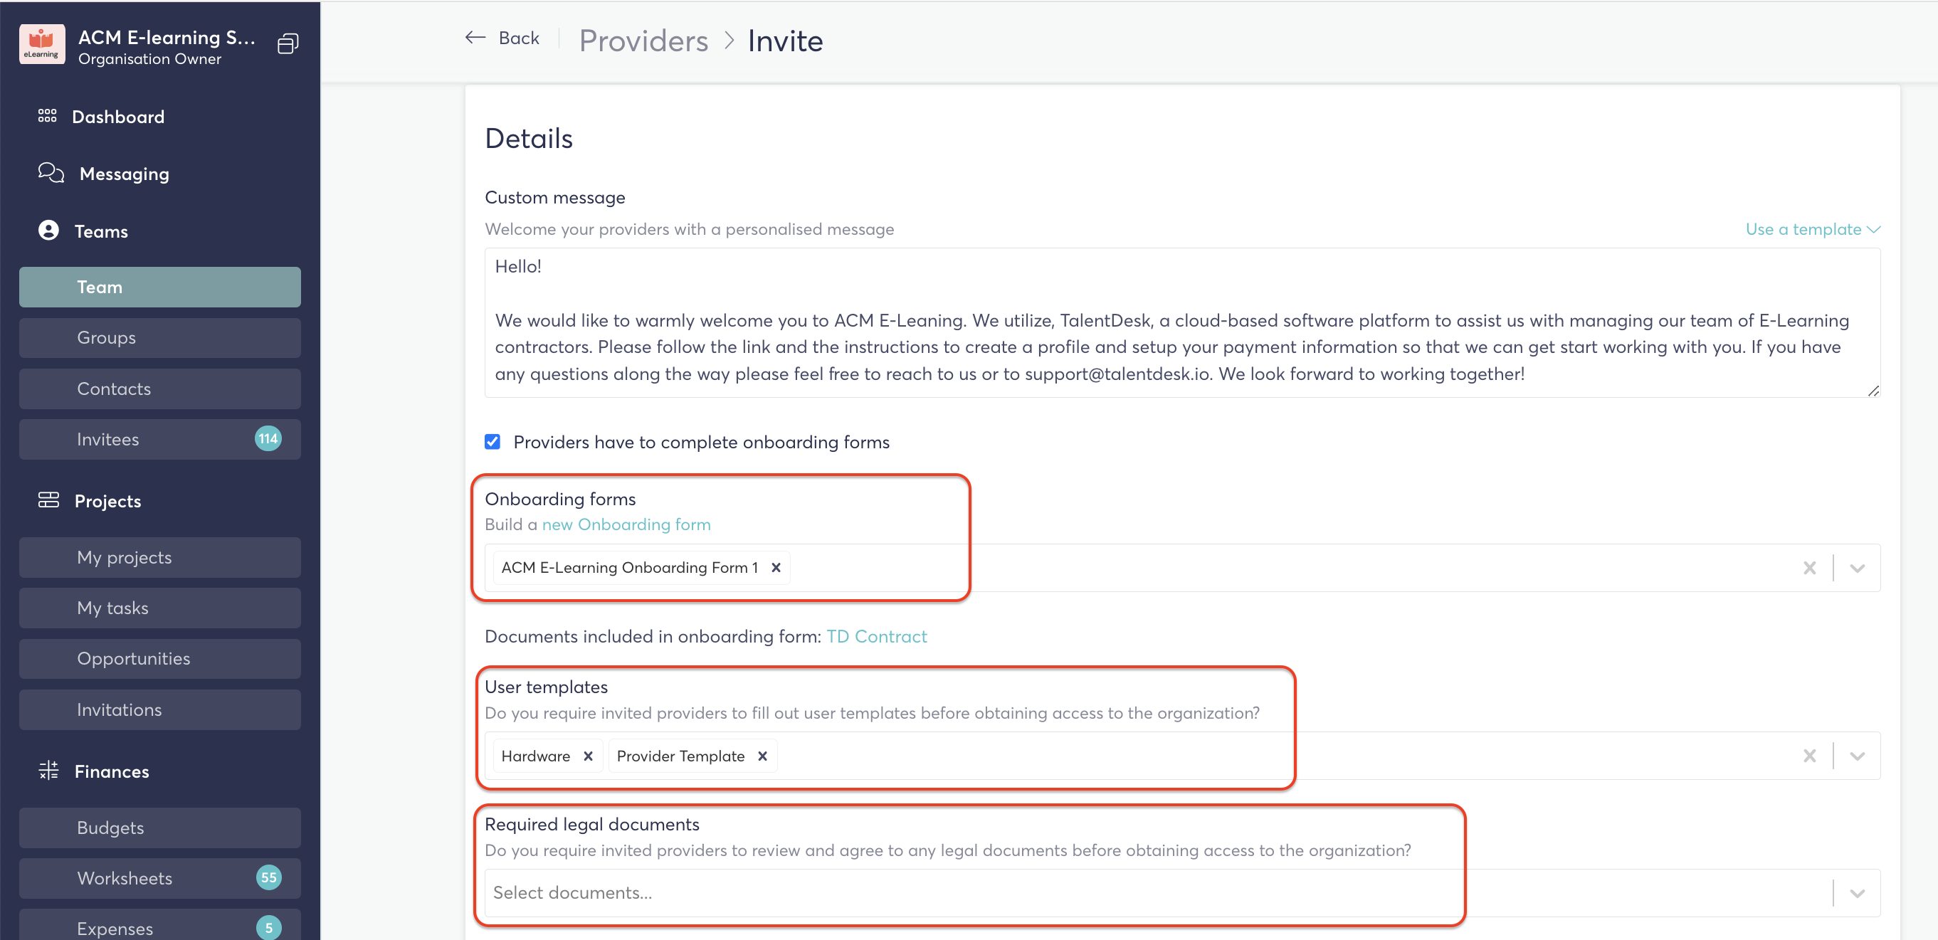Viewport: 1938px width, 940px height.
Task: Click the Projects stack icon
Action: point(49,500)
